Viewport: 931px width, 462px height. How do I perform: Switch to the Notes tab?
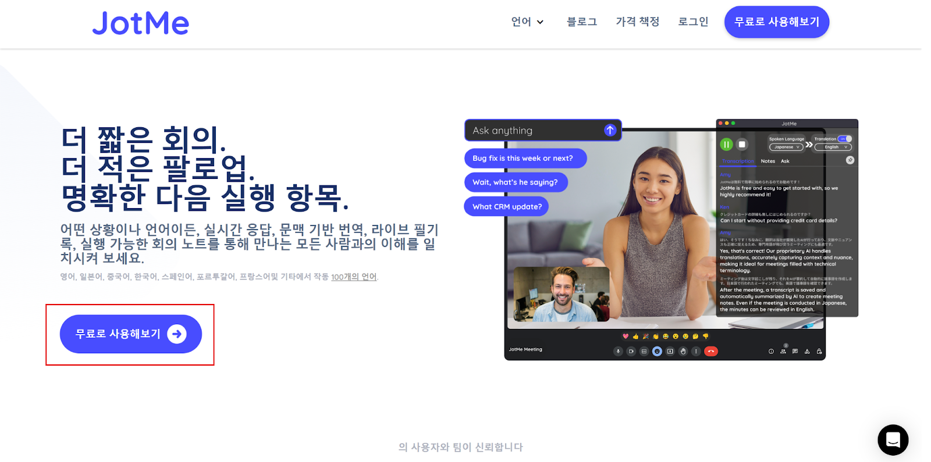pos(768,161)
